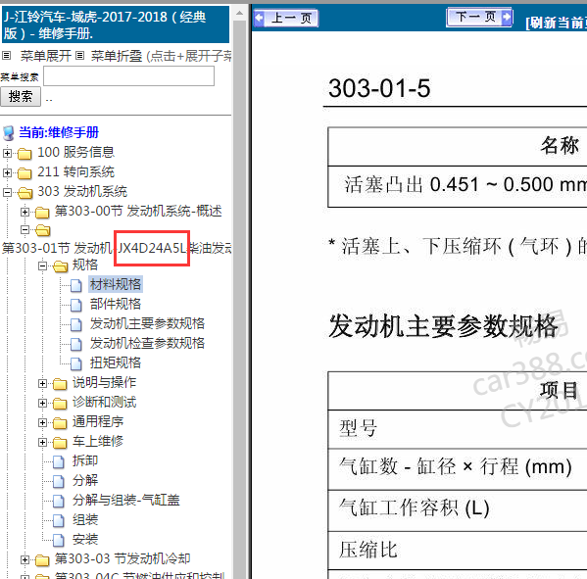This screenshot has height=579, width=587.
Task: Open the 部件规格 page
Action: point(116,304)
